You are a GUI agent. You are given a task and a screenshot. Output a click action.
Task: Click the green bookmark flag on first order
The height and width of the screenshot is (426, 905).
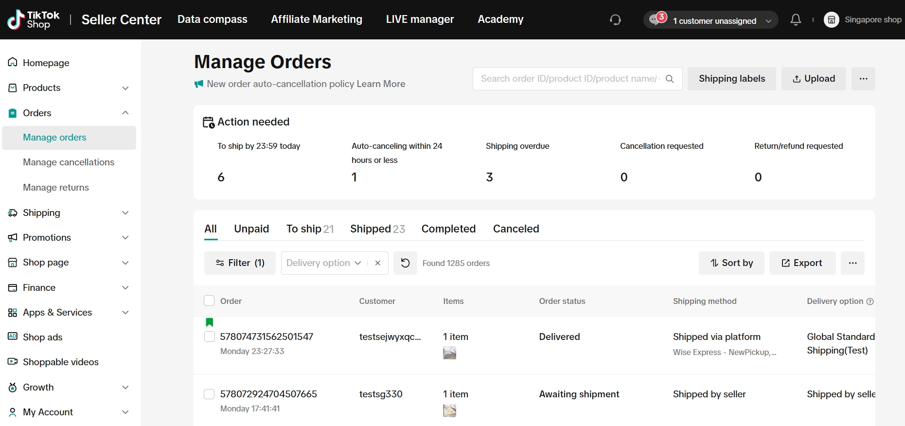pos(210,322)
